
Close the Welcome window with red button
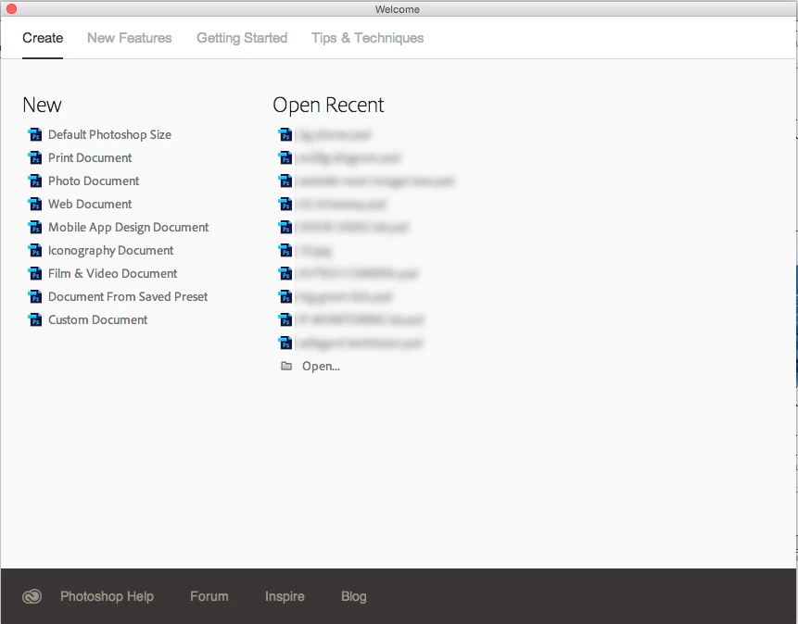tap(11, 9)
